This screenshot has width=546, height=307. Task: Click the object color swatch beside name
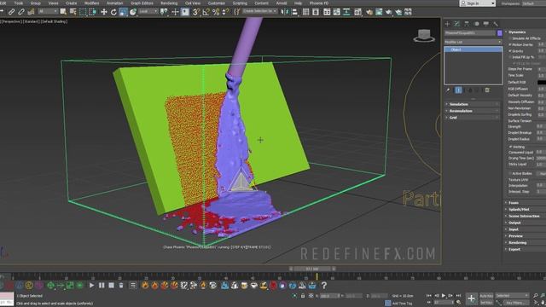coord(500,33)
